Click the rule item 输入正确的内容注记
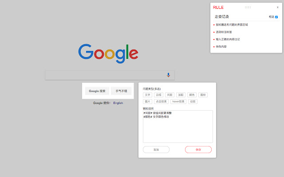 [228, 39]
